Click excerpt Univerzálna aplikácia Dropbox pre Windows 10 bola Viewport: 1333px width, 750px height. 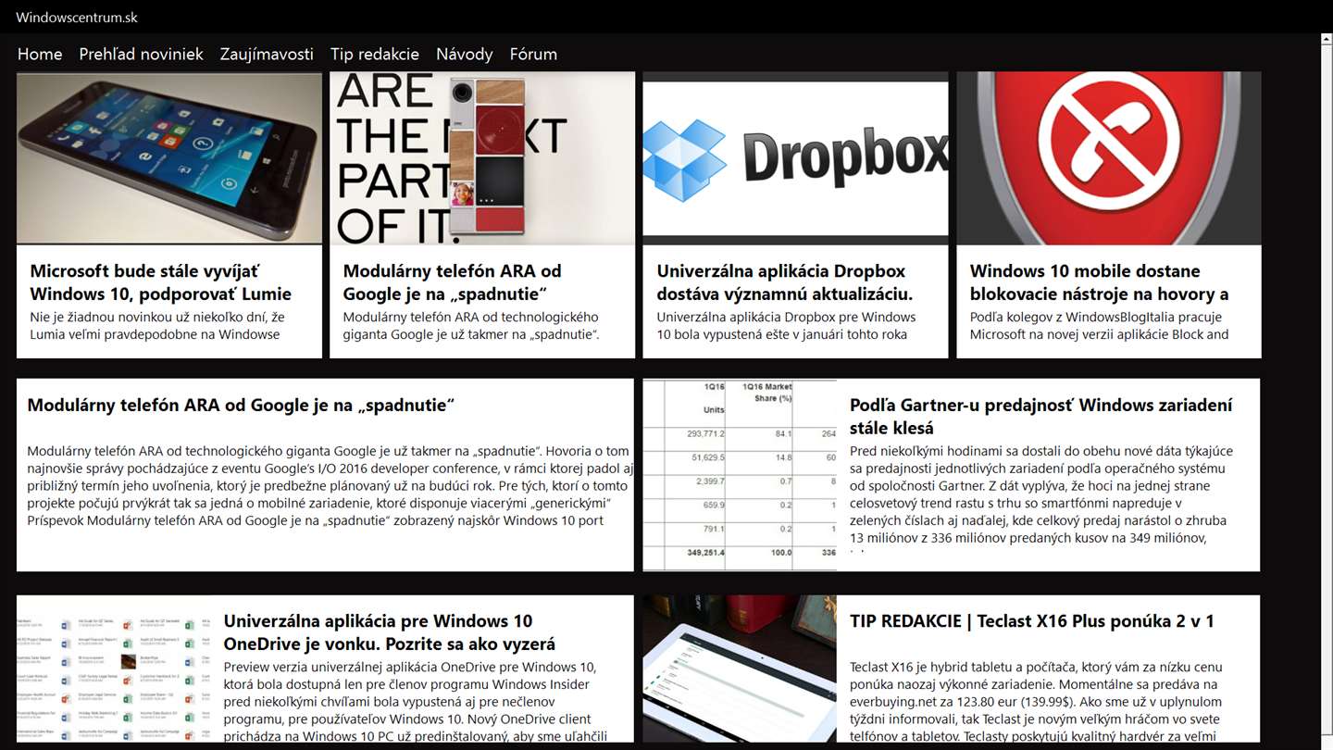click(x=786, y=326)
